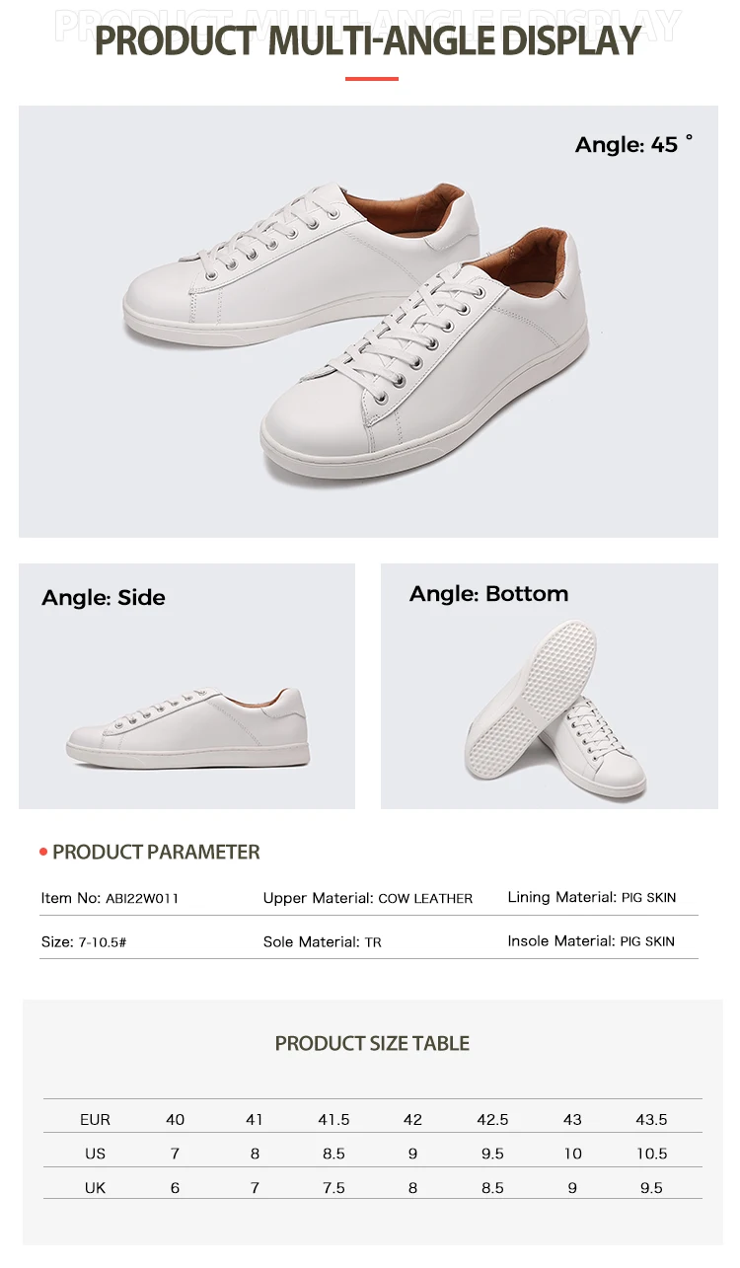The image size is (740, 1268).
Task: Open the Side angle shoe photo
Action: click(186, 686)
